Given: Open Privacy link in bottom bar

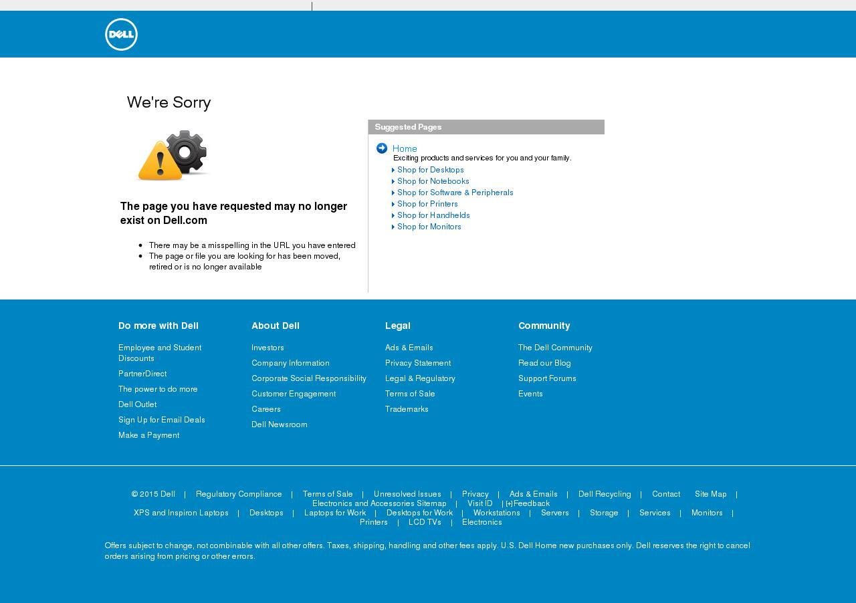Looking at the screenshot, I should [x=475, y=494].
